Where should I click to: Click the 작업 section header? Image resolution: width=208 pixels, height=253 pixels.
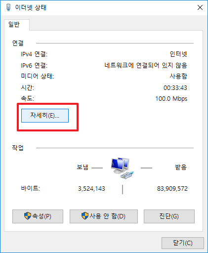click(18, 148)
